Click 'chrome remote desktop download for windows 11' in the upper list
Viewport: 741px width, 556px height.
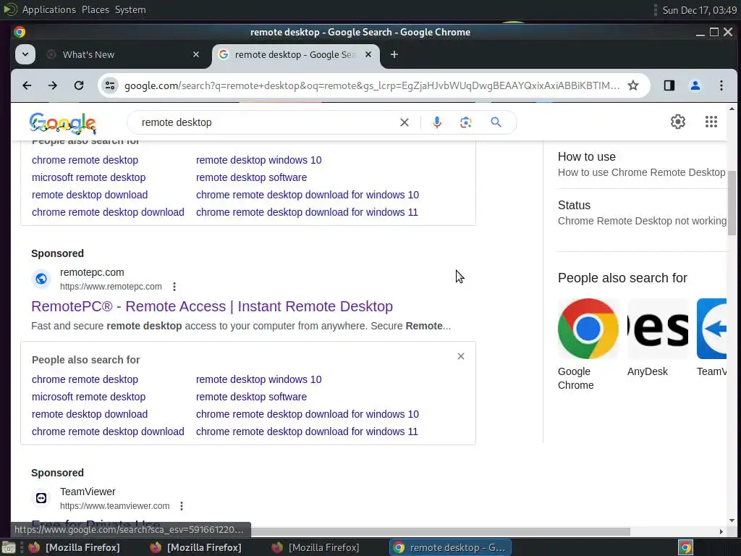(x=307, y=212)
